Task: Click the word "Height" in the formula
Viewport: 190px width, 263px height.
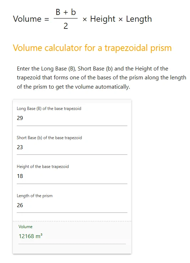Action: [102, 19]
